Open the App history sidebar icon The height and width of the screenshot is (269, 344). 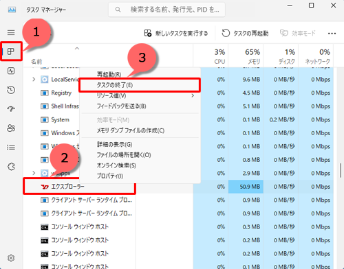coord(11,90)
